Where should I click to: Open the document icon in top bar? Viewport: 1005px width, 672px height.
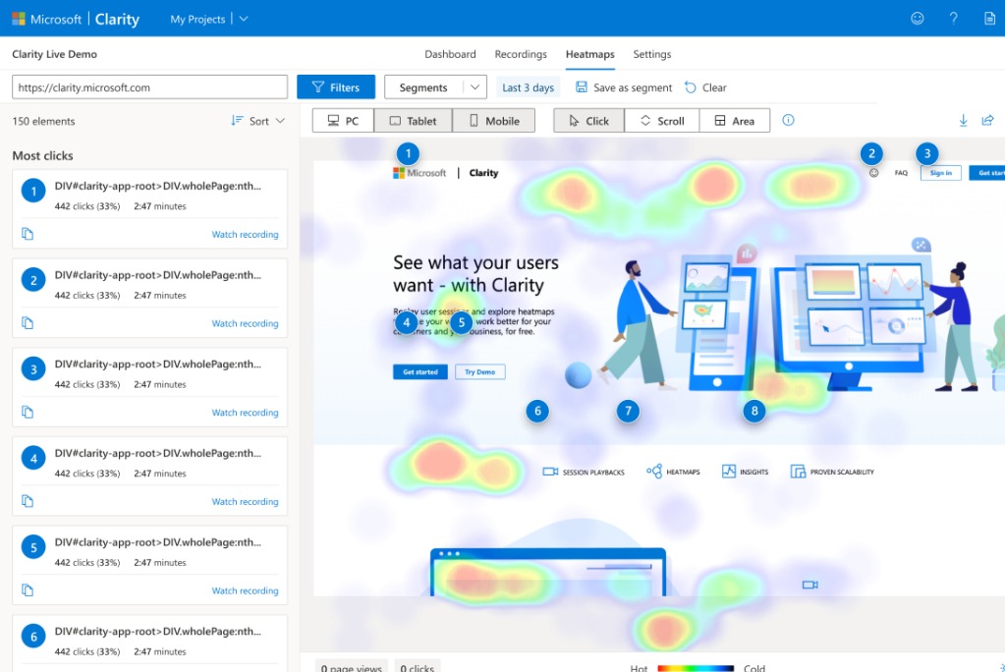[989, 19]
